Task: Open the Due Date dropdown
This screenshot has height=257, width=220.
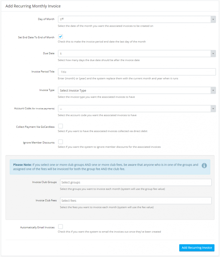Action: tap(136, 53)
